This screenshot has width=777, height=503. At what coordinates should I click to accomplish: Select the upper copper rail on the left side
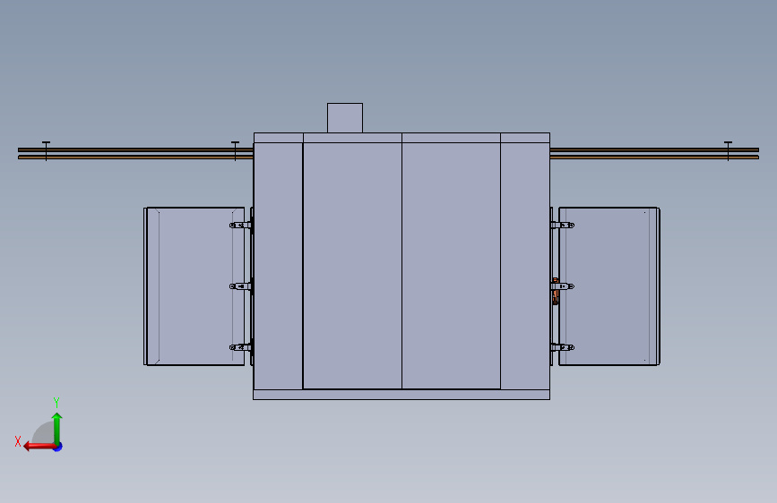[x=135, y=149]
